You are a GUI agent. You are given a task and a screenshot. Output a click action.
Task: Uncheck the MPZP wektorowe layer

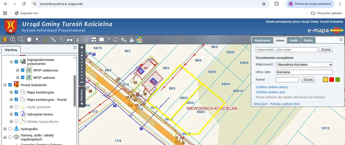click(x=23, y=70)
